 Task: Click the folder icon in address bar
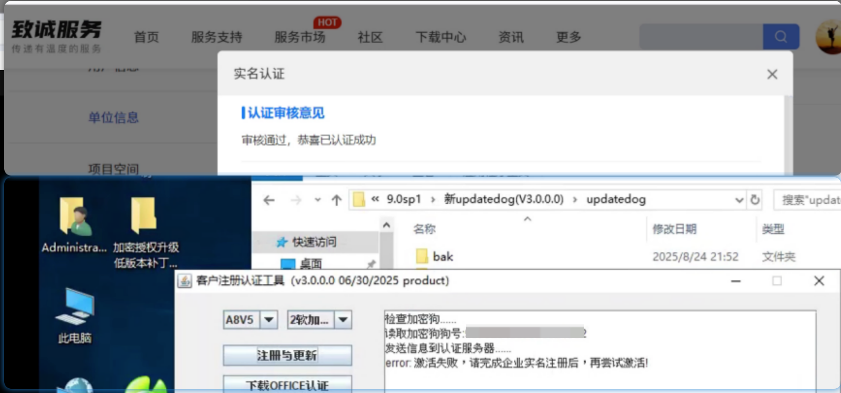359,199
